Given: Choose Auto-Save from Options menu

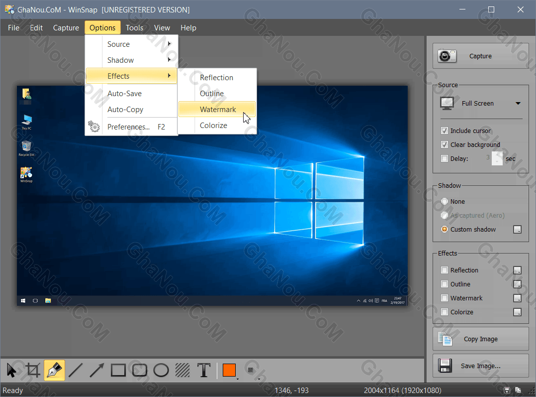Looking at the screenshot, I should coord(132,94).
